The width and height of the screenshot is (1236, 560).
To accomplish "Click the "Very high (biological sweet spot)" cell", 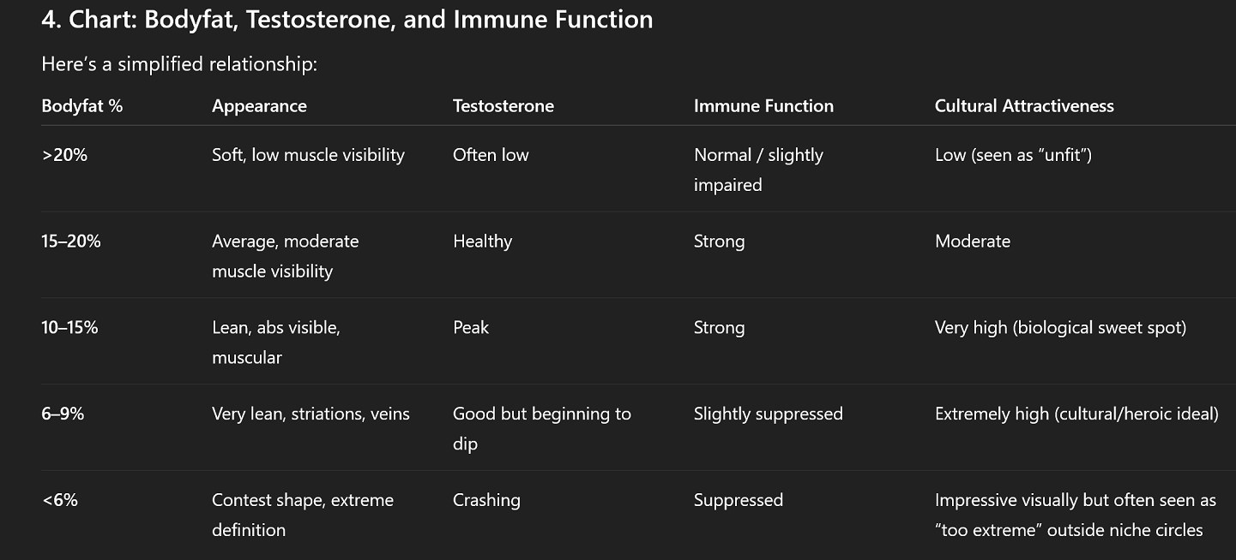I will click(1061, 327).
